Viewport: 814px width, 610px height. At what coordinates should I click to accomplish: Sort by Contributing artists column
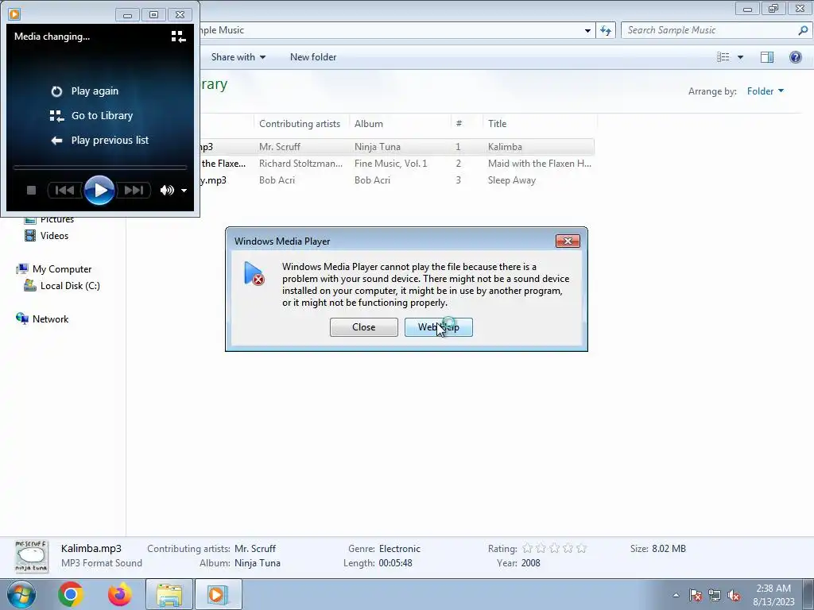point(300,123)
